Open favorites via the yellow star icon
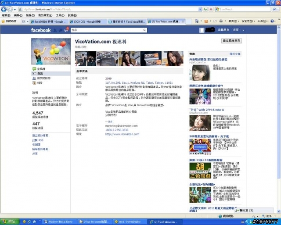Image resolution: width=281 pixels, height=225 pixels. pyautogui.click(x=3, y=21)
